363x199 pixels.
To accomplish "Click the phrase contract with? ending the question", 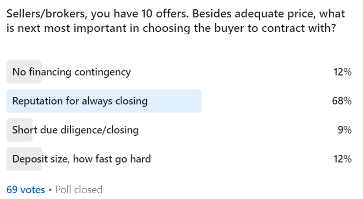I will pyautogui.click(x=299, y=28).
